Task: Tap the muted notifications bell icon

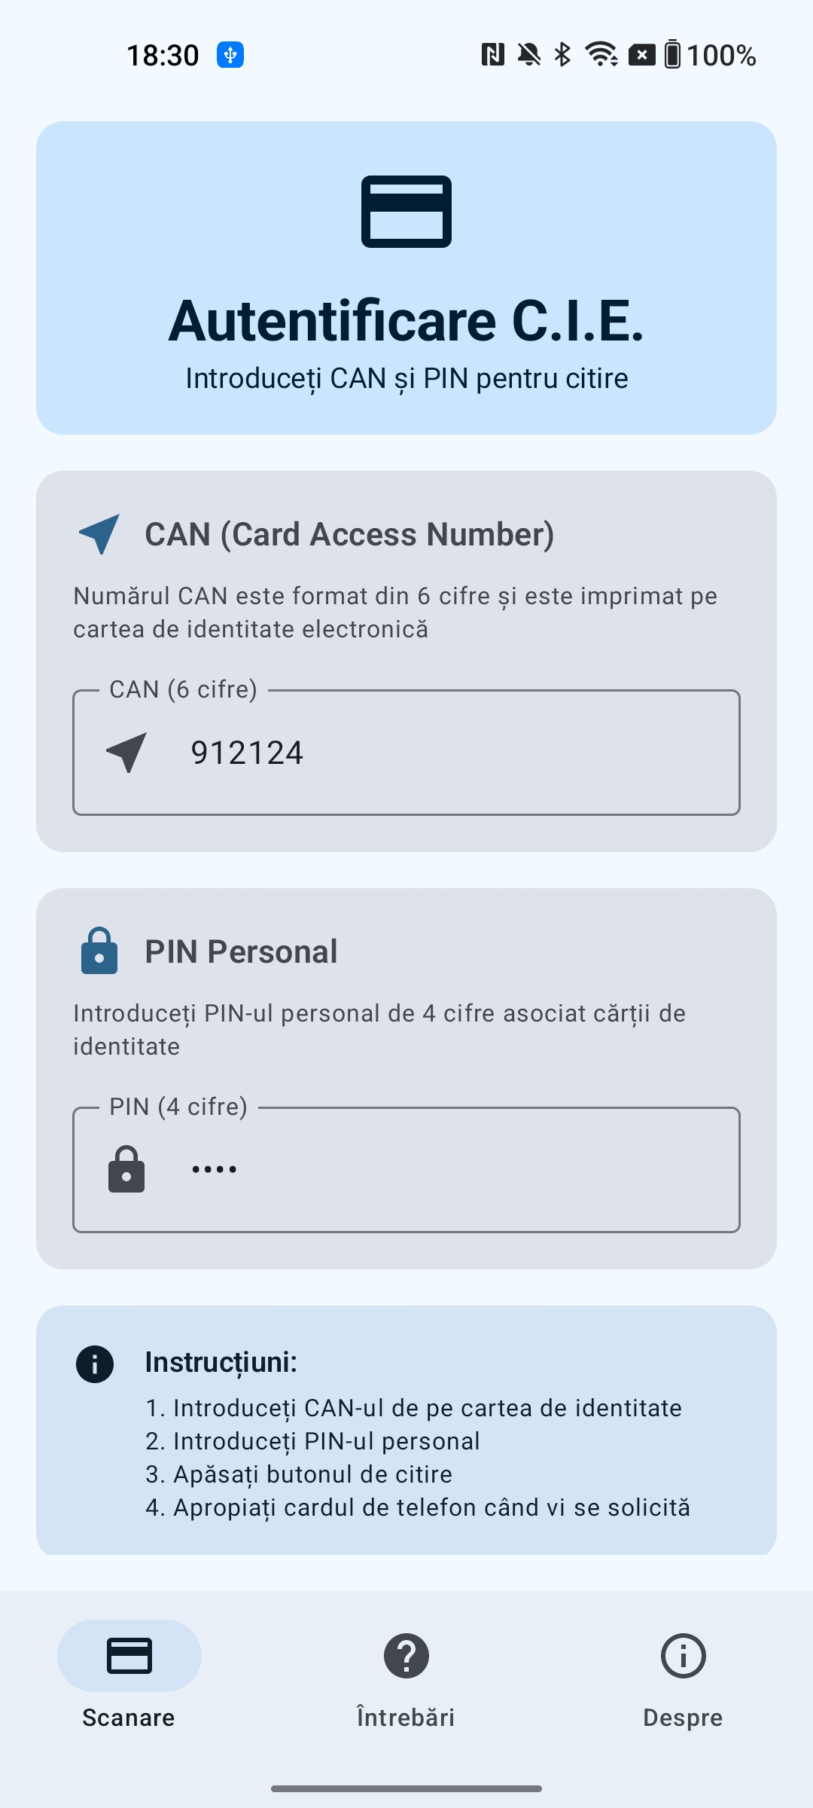Action: pos(529,55)
